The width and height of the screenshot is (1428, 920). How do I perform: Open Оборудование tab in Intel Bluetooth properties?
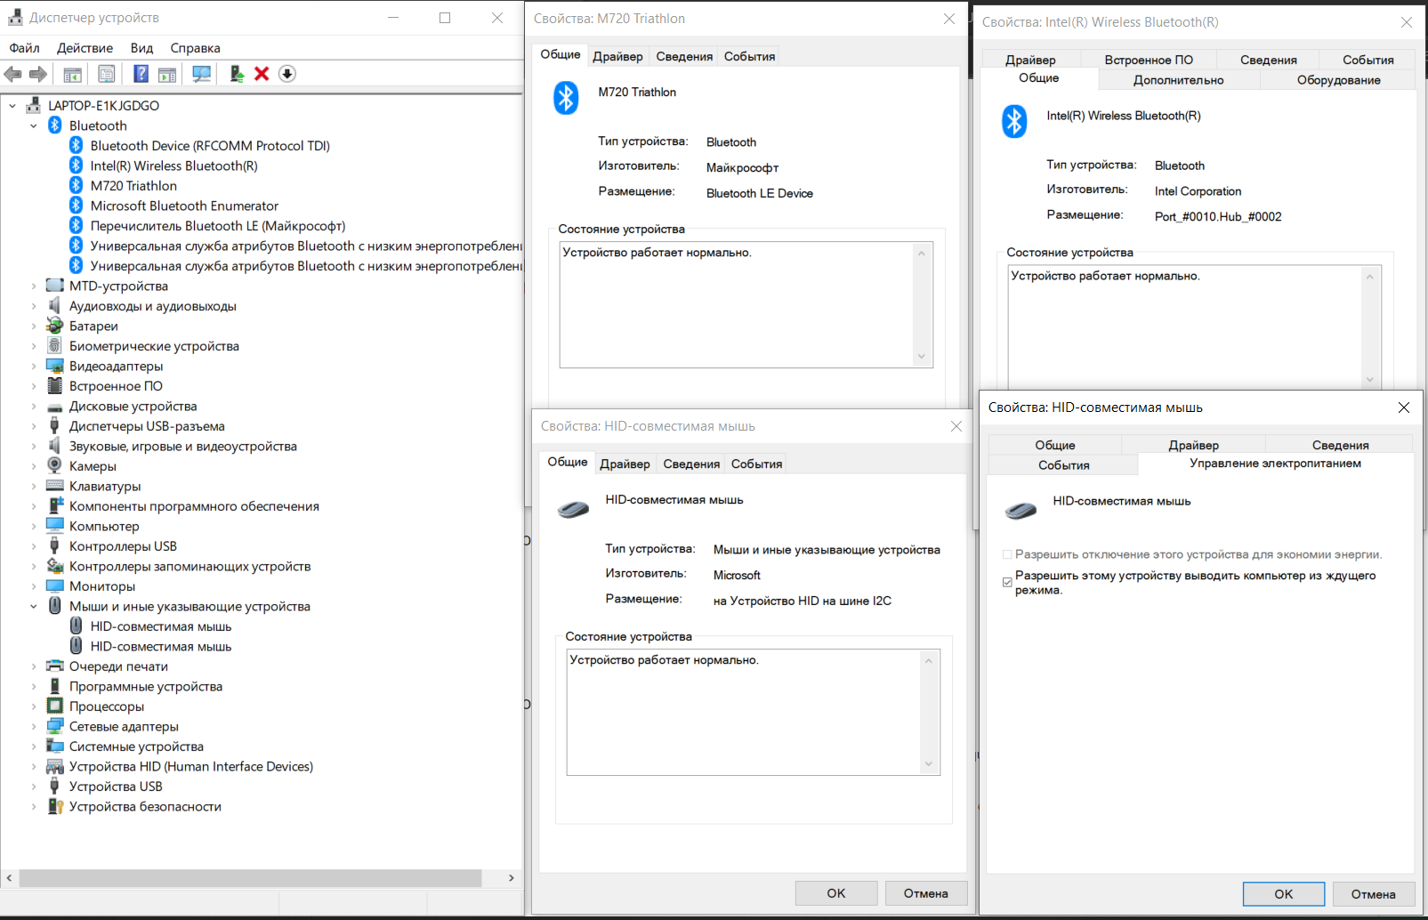(x=1338, y=80)
